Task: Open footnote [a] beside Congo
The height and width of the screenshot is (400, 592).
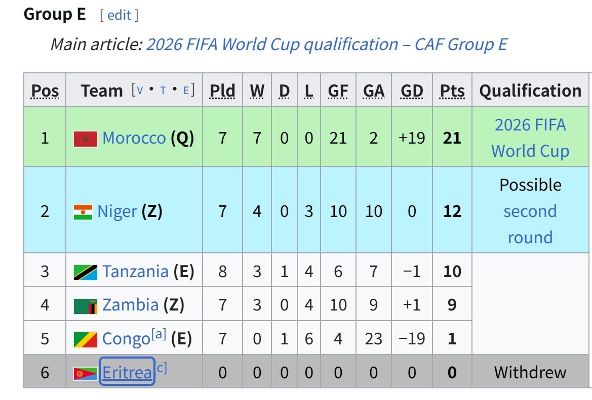Action: pyautogui.click(x=159, y=334)
